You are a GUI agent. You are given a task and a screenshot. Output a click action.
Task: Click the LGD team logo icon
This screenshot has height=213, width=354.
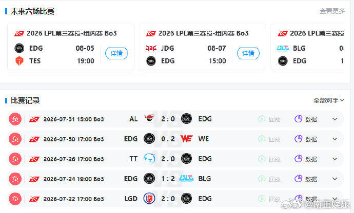point(149,199)
